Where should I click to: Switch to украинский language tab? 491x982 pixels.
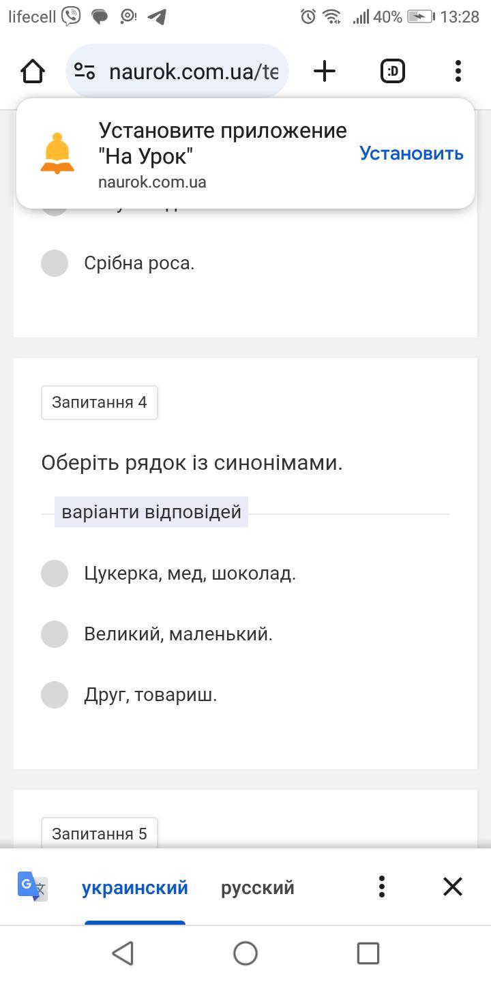pyautogui.click(x=135, y=888)
